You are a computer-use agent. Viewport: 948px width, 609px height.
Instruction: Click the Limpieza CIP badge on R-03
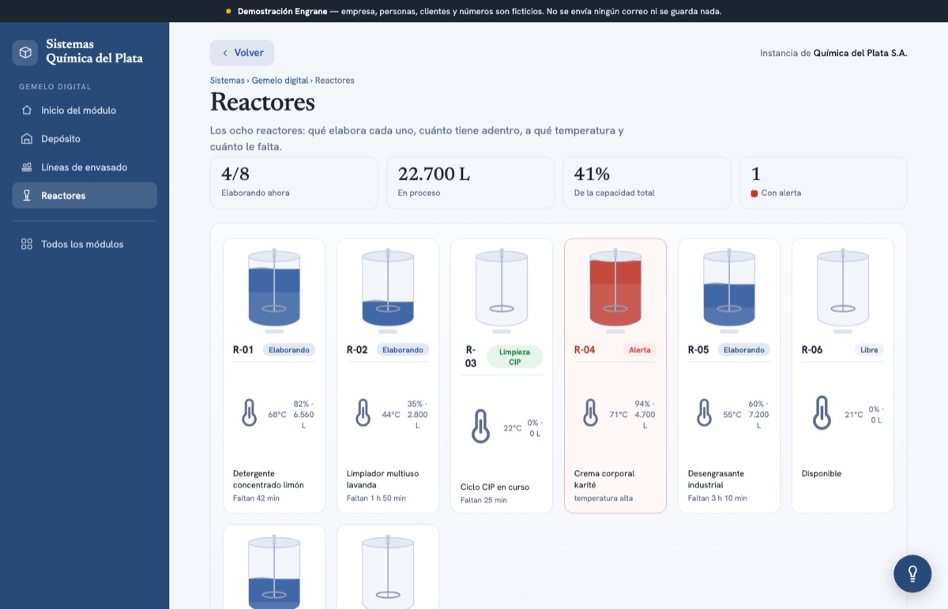[515, 356]
